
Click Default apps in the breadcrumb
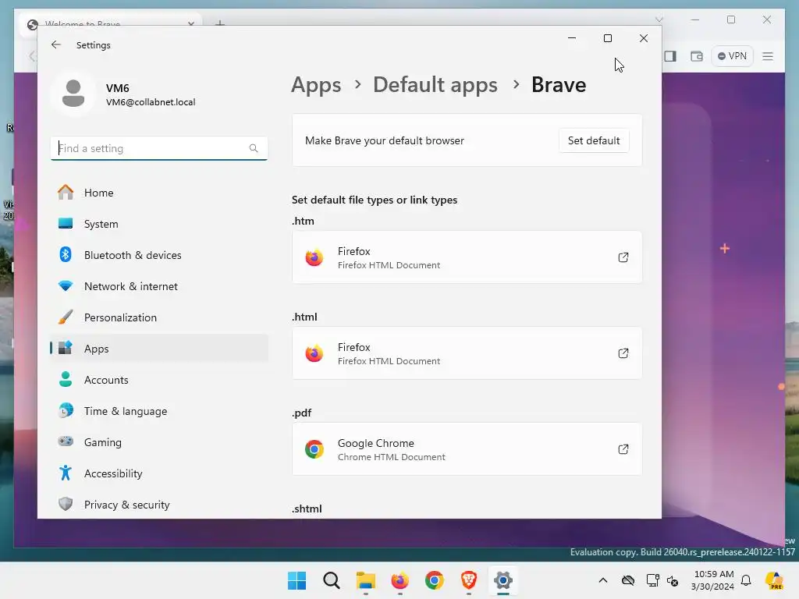[435, 85]
